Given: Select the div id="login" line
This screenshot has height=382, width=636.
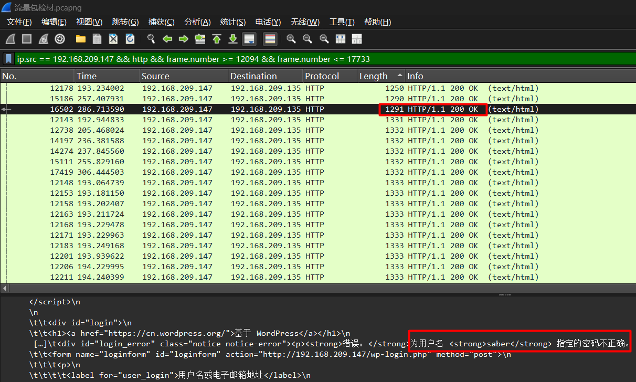Looking at the screenshot, I should 80,323.
